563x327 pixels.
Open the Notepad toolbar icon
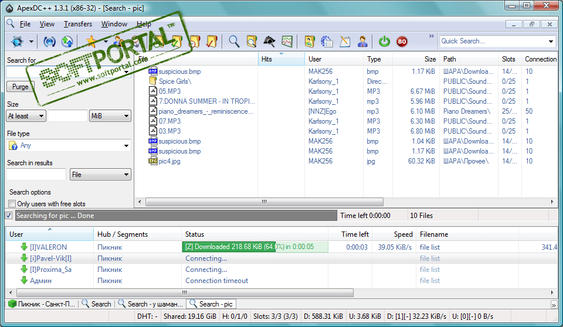[x=345, y=42]
